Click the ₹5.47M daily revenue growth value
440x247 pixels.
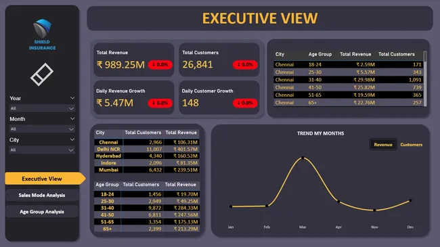(115, 103)
